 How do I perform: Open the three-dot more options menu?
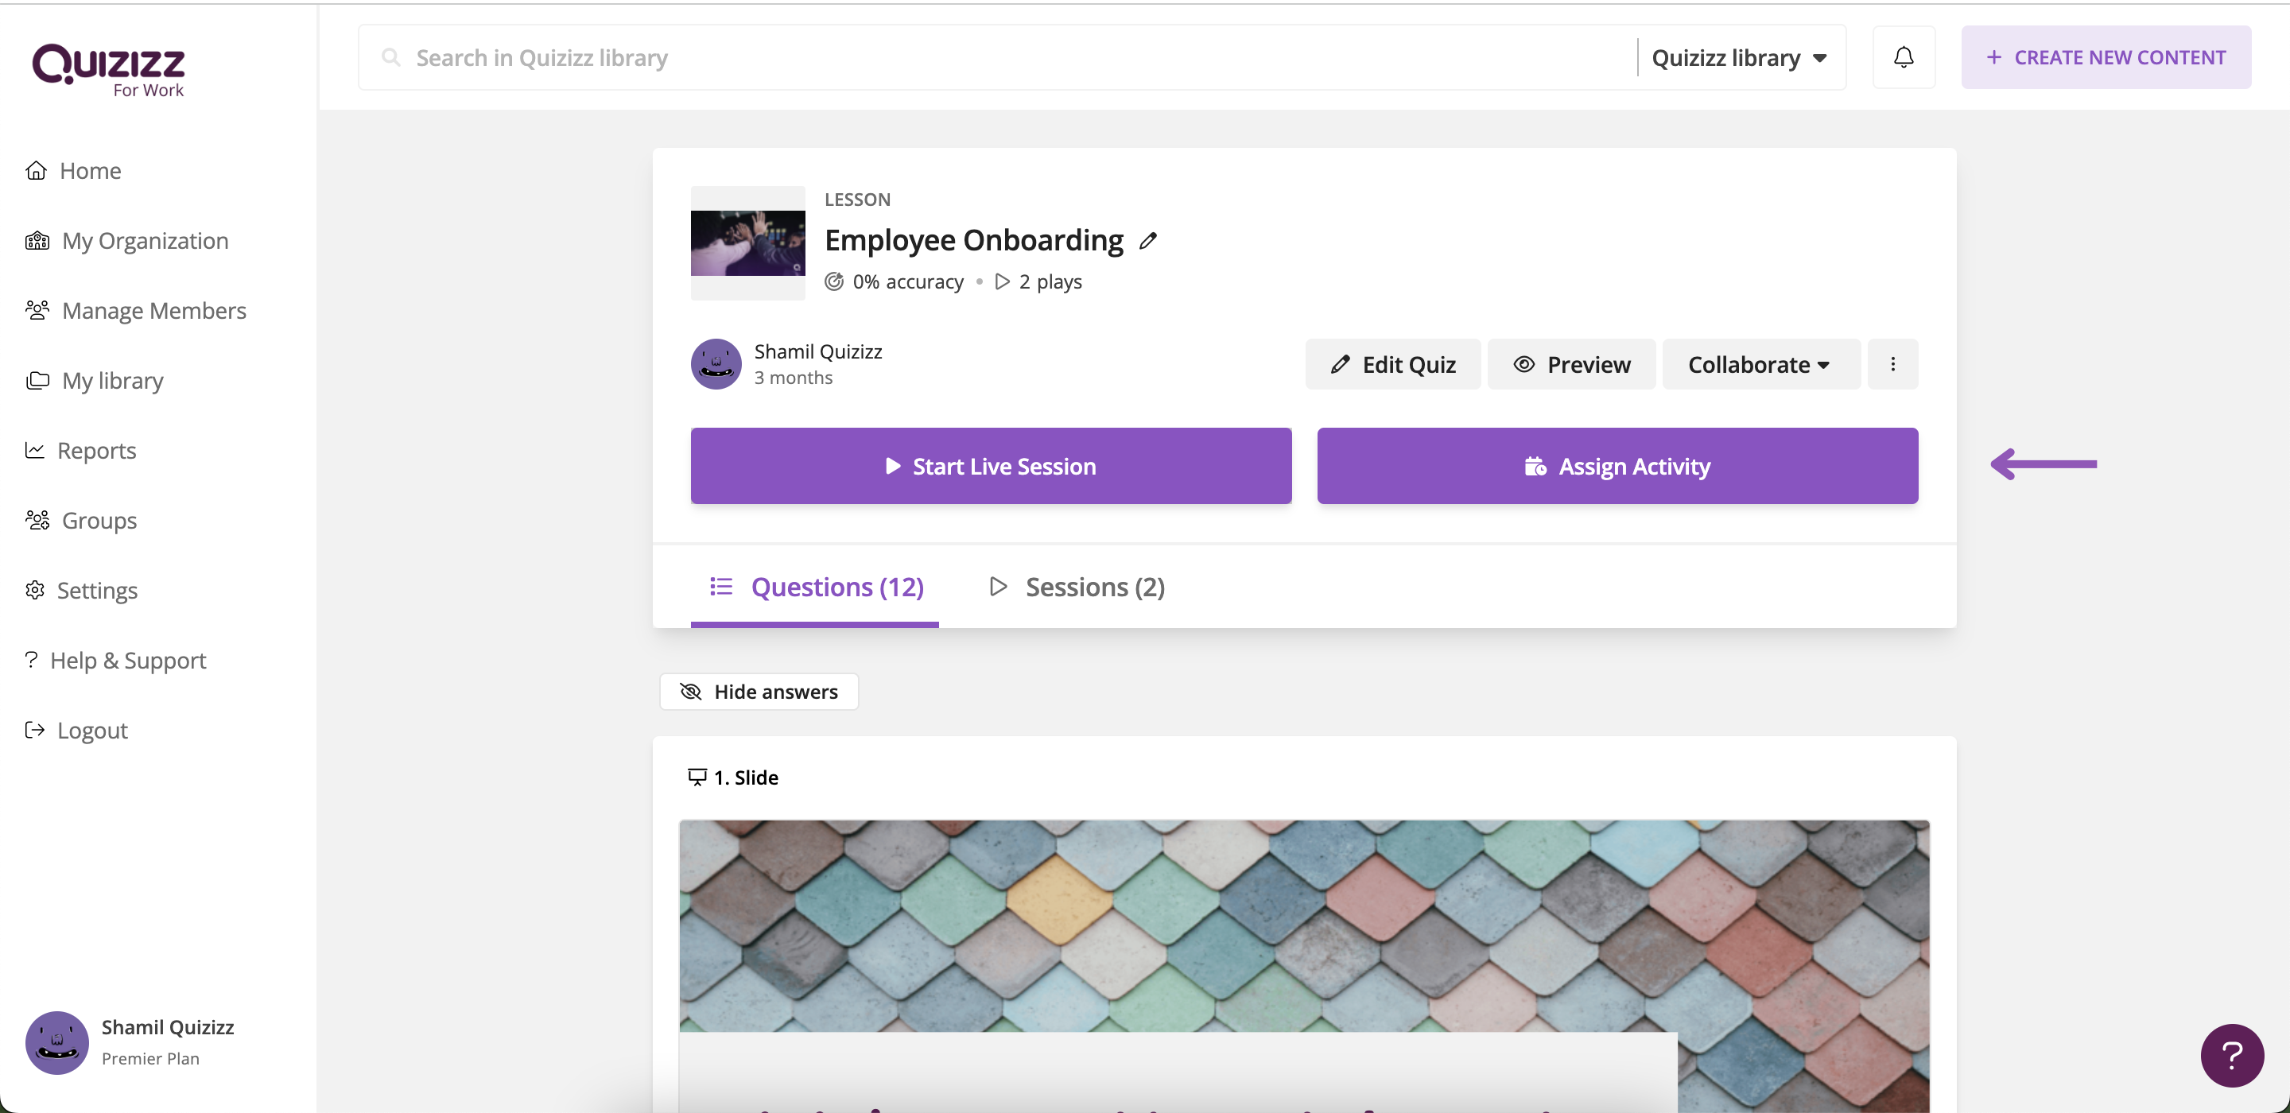point(1892,364)
